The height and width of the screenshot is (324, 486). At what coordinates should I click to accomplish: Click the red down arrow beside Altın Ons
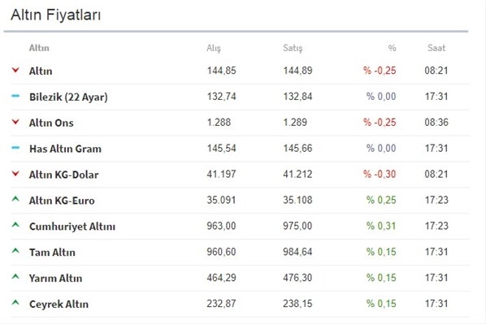click(x=15, y=122)
